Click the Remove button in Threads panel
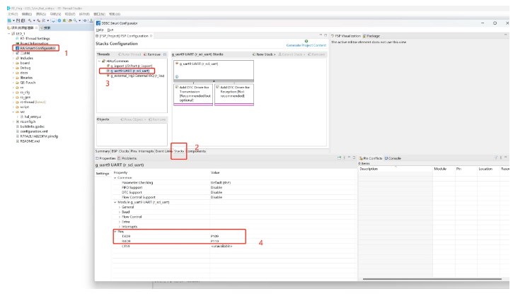The width and height of the screenshot is (513, 296). [x=152, y=54]
